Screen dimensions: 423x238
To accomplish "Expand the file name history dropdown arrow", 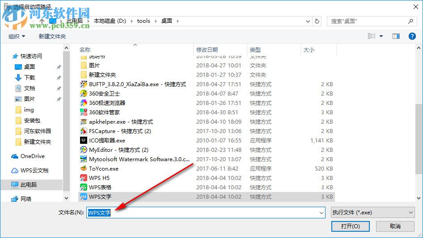I will (x=321, y=213).
